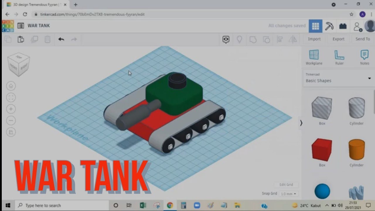Open the user profile avatar
Viewport: 375px width, 211px height.
coord(370,26)
